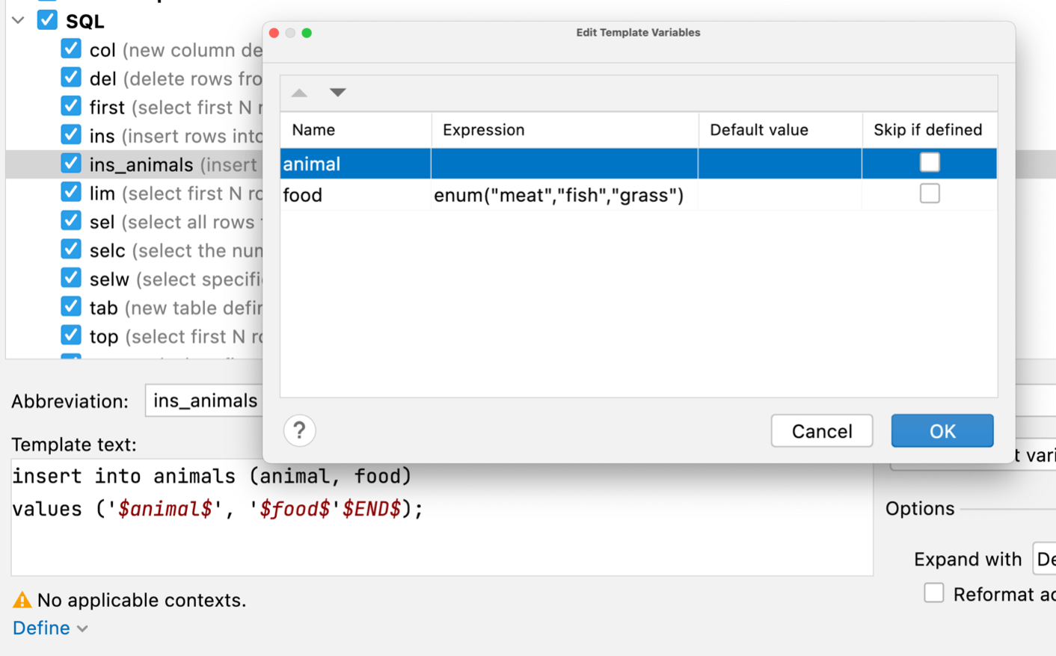
Task: Click the Default value column header
Action: 780,130
